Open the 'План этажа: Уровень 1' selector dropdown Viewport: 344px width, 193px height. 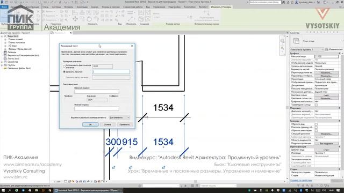[307, 50]
